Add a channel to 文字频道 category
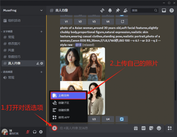The height and width of the screenshot is (137, 177). [41, 32]
